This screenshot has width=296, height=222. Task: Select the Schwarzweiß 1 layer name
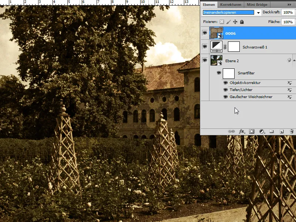pos(255,47)
